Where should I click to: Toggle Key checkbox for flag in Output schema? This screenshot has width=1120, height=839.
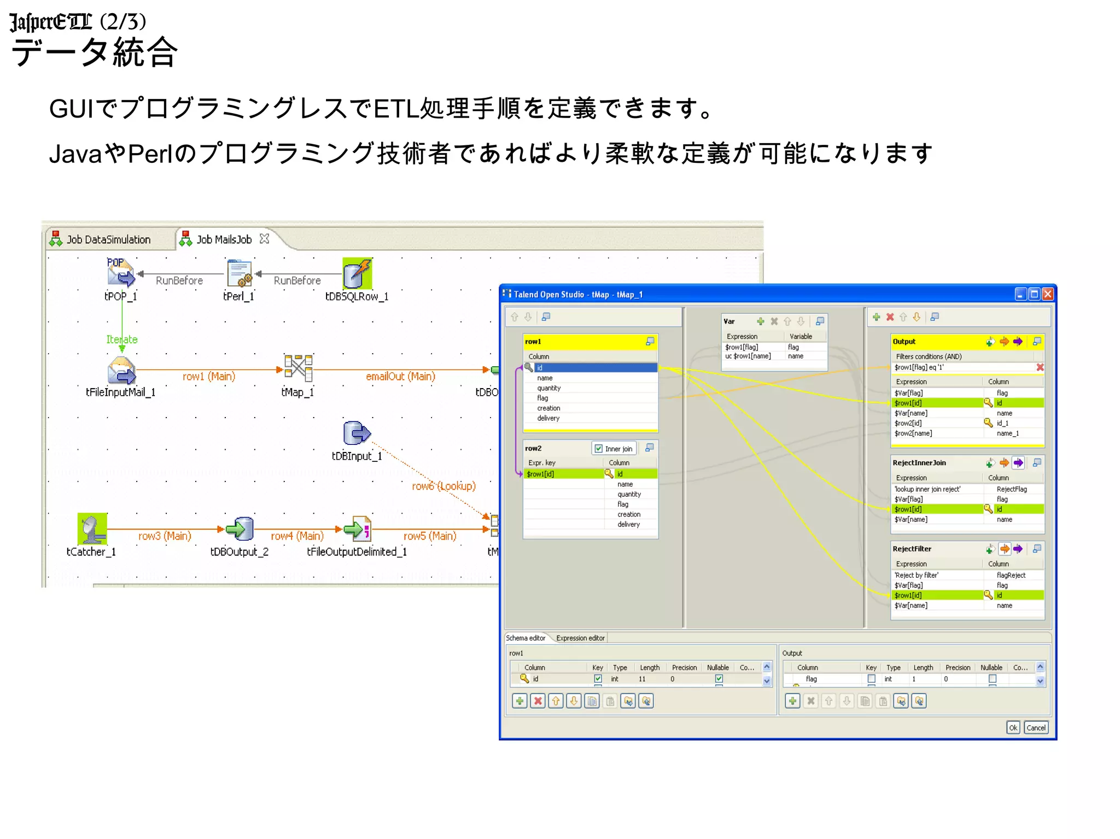872,678
